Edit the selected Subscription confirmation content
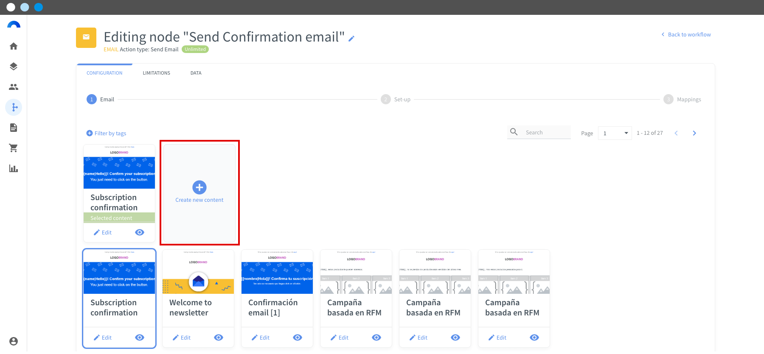The height and width of the screenshot is (354, 764). 103,232
